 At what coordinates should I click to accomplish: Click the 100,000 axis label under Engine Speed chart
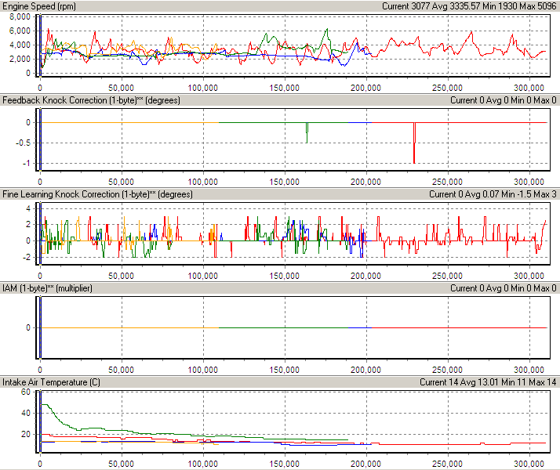click(x=202, y=88)
